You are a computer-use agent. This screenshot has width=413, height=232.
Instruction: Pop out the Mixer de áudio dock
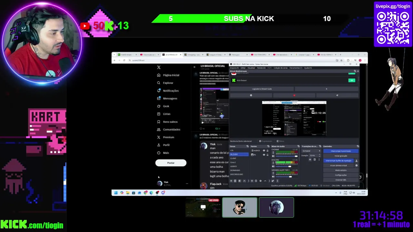click(x=298, y=146)
